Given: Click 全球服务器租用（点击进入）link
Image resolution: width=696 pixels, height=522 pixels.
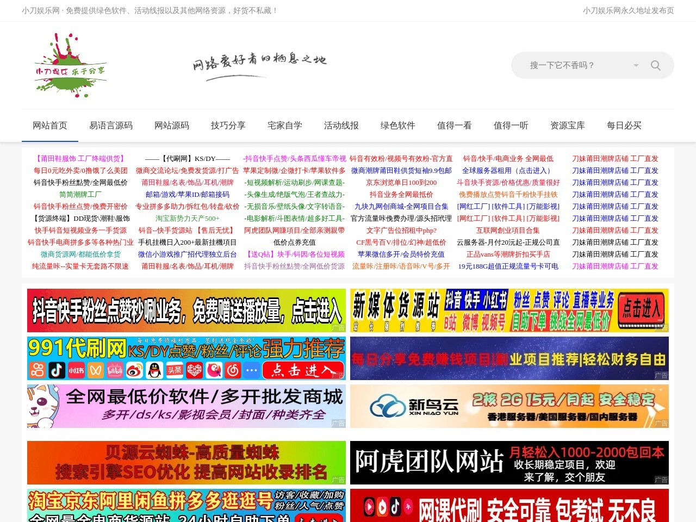Looking at the screenshot, I should coord(508,171).
